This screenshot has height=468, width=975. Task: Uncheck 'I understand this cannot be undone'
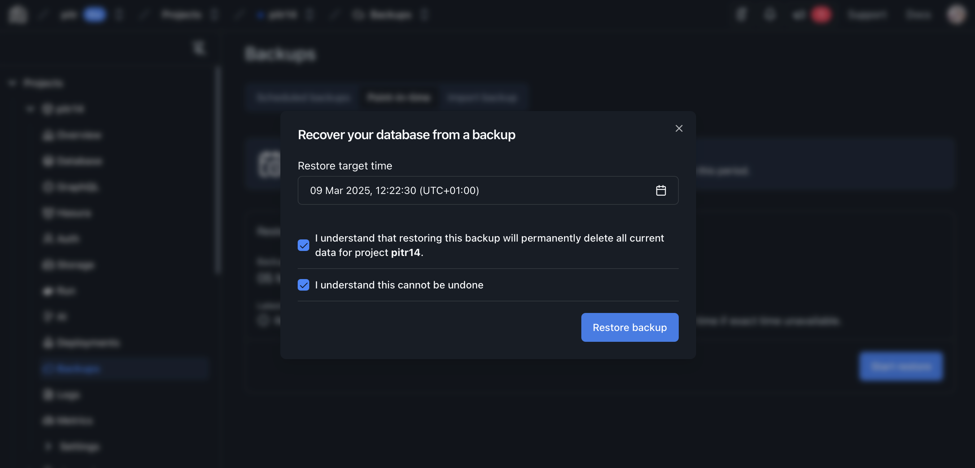click(x=303, y=284)
